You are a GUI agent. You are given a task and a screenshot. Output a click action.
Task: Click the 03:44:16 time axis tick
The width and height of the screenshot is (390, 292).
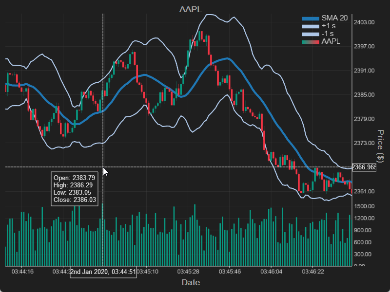[x=22, y=272]
